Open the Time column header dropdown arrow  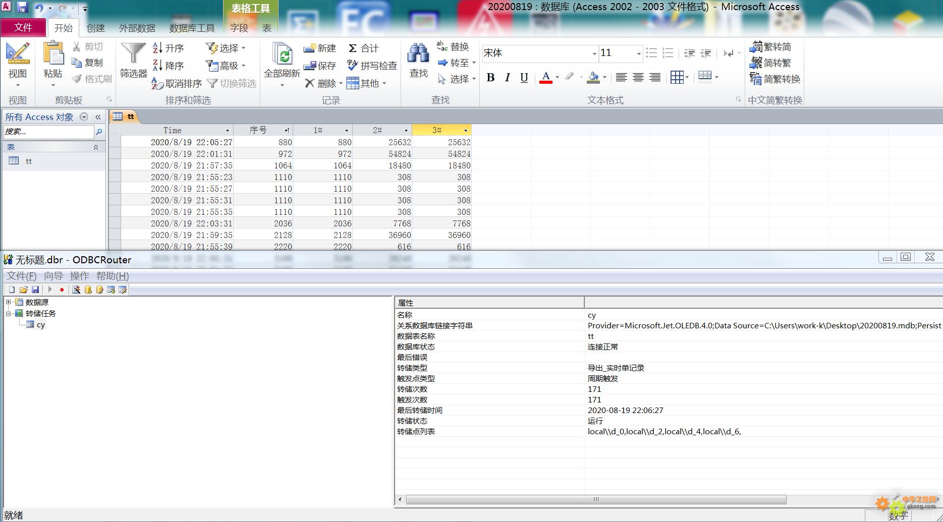228,131
